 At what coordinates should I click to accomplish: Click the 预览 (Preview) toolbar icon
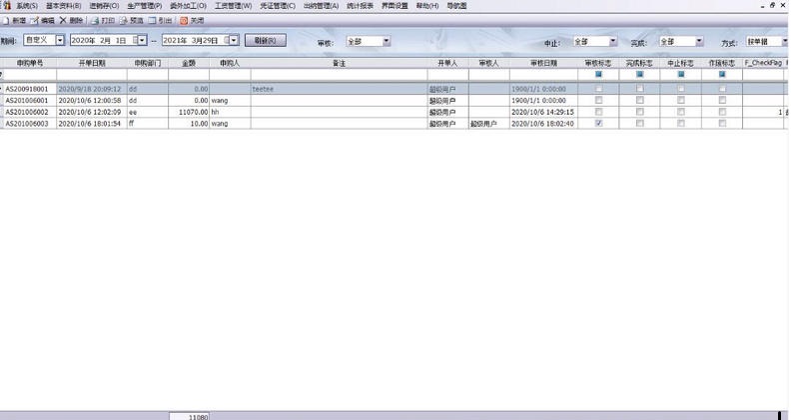pyautogui.click(x=124, y=21)
